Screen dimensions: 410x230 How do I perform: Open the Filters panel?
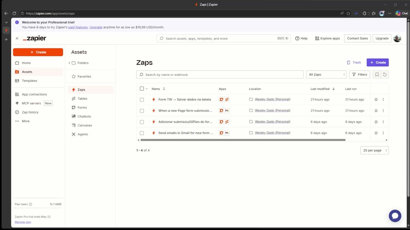[x=359, y=74]
